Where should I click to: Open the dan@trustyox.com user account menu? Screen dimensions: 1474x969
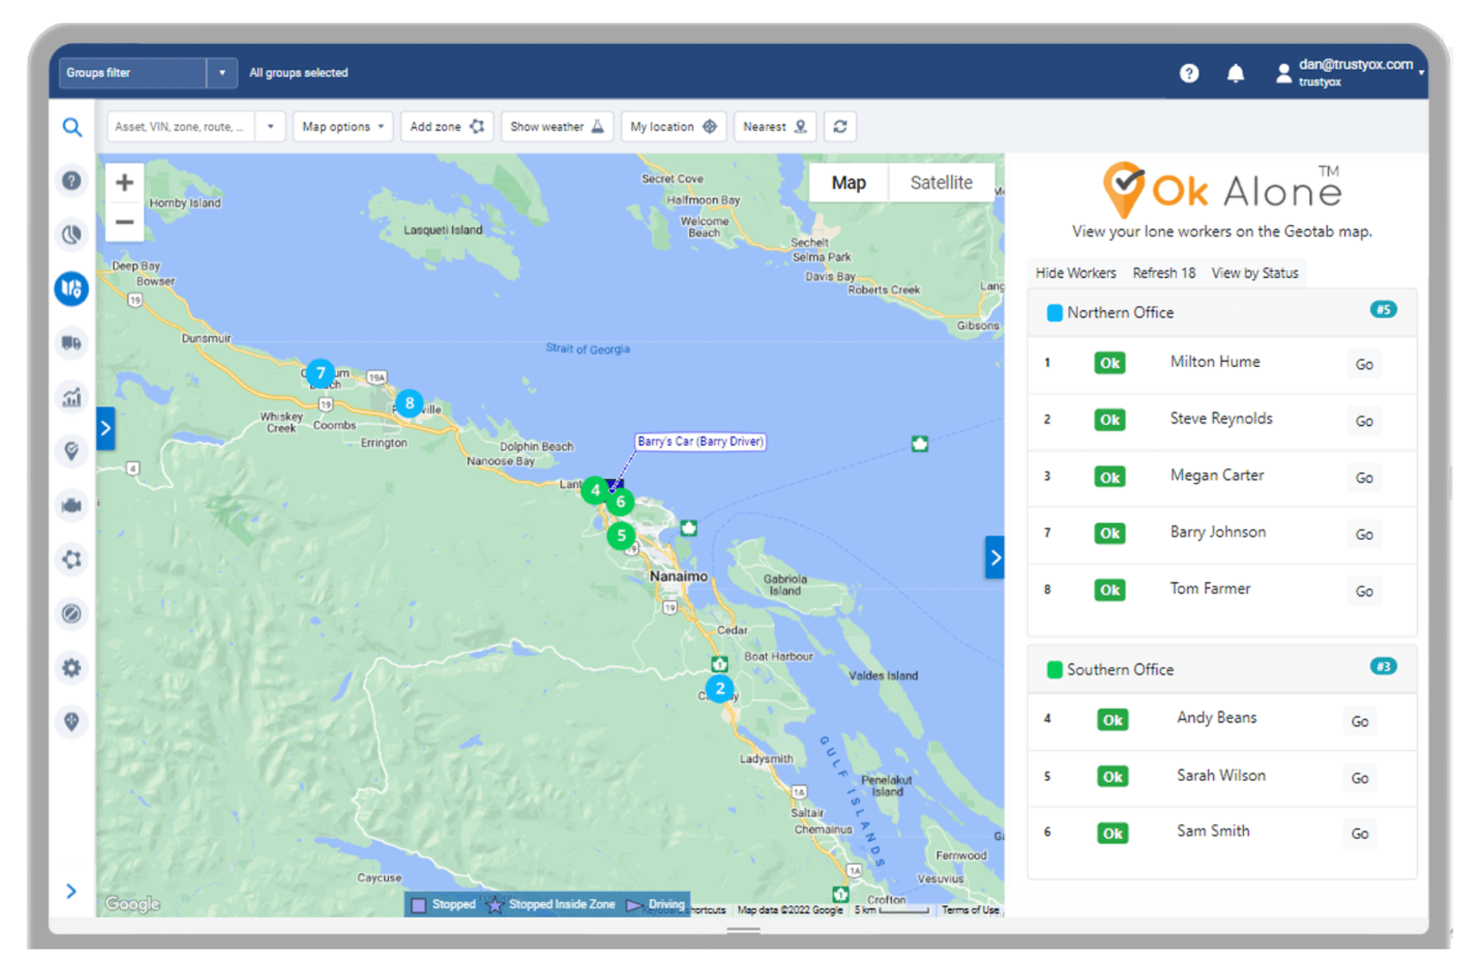[1348, 73]
